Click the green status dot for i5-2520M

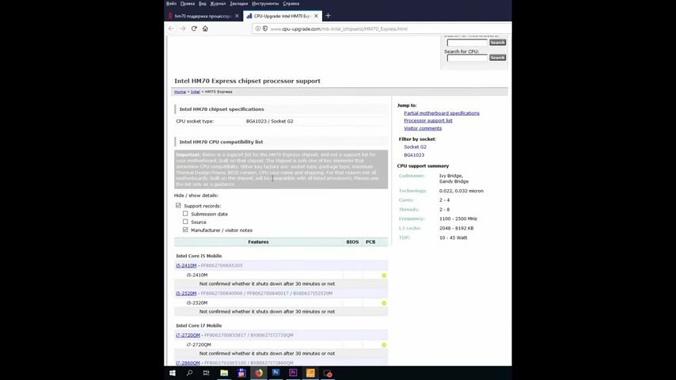pos(384,303)
